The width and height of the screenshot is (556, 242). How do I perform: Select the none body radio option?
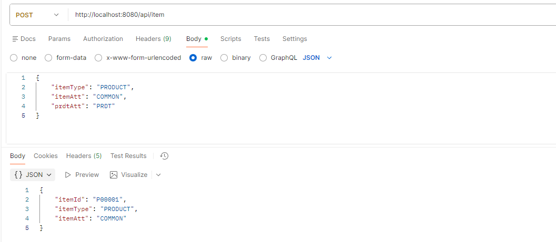click(14, 58)
